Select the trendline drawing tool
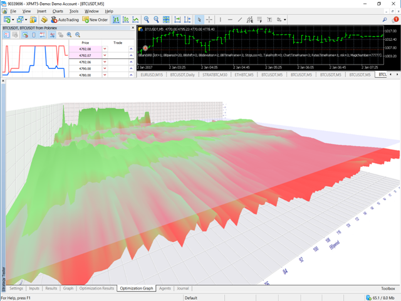The height and width of the screenshot is (301, 401). tap(240, 19)
